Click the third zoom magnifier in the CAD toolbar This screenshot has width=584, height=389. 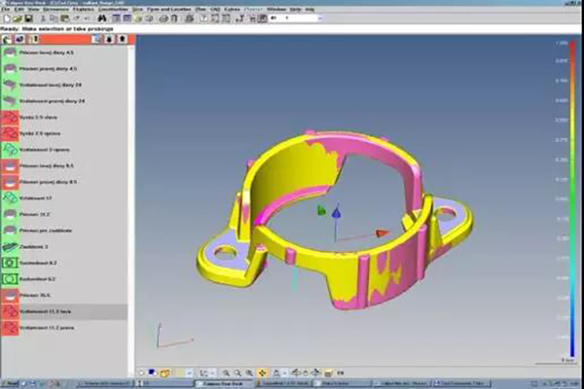pos(249,373)
